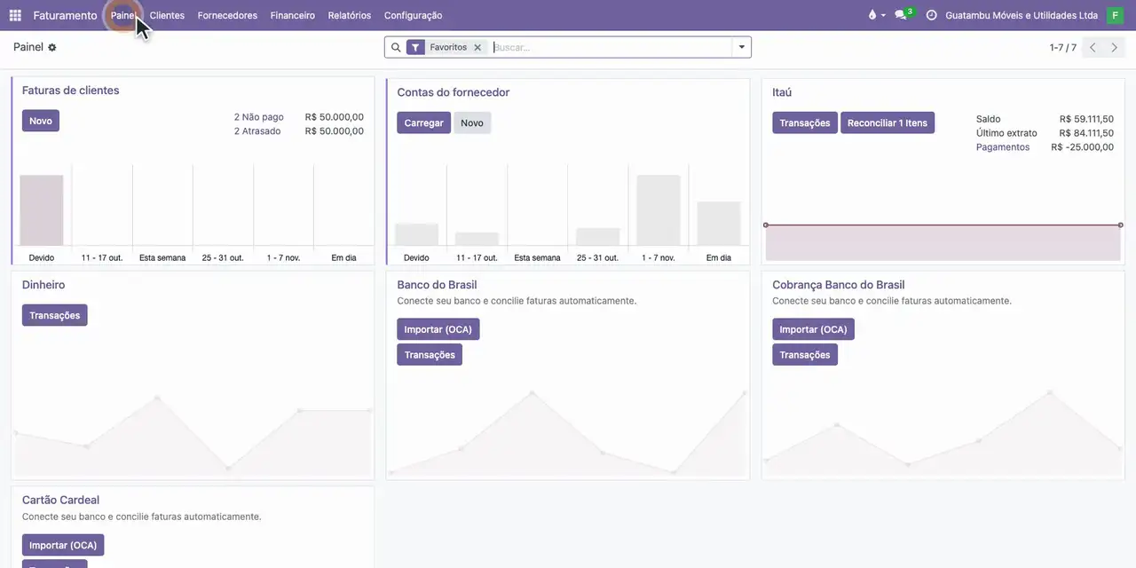The image size is (1136, 568).
Task: Go to next page of records
Action: click(x=1115, y=47)
